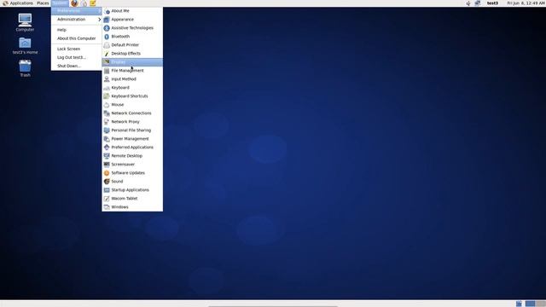Open Sound preferences

click(132, 182)
